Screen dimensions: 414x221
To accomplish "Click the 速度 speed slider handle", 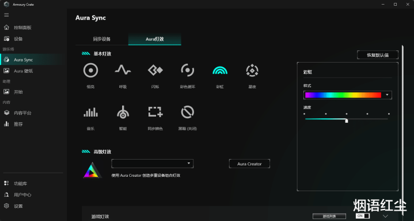I will [x=347, y=121].
